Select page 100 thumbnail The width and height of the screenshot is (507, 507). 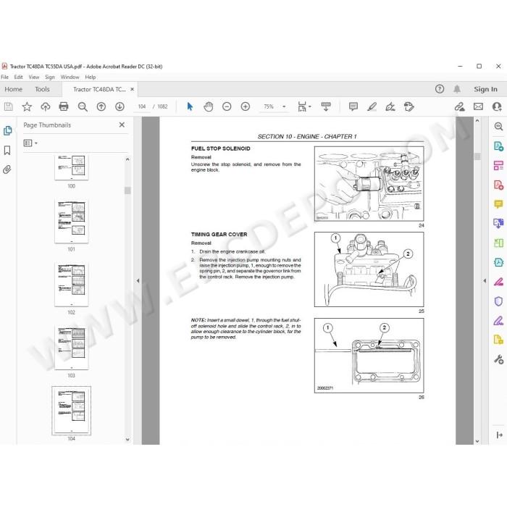[72, 167]
